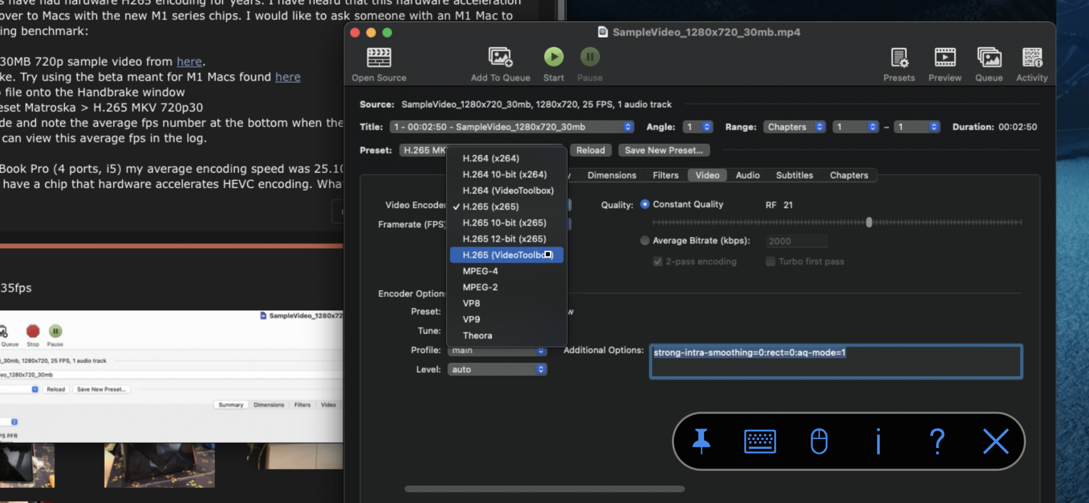Choose highlighted H.265 (VideoToolbox) encoder
Screen dimensions: 1089x503
click(x=506, y=255)
